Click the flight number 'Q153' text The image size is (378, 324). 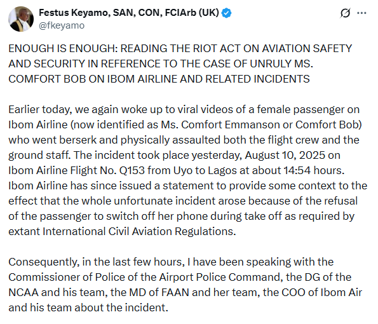[x=132, y=170]
